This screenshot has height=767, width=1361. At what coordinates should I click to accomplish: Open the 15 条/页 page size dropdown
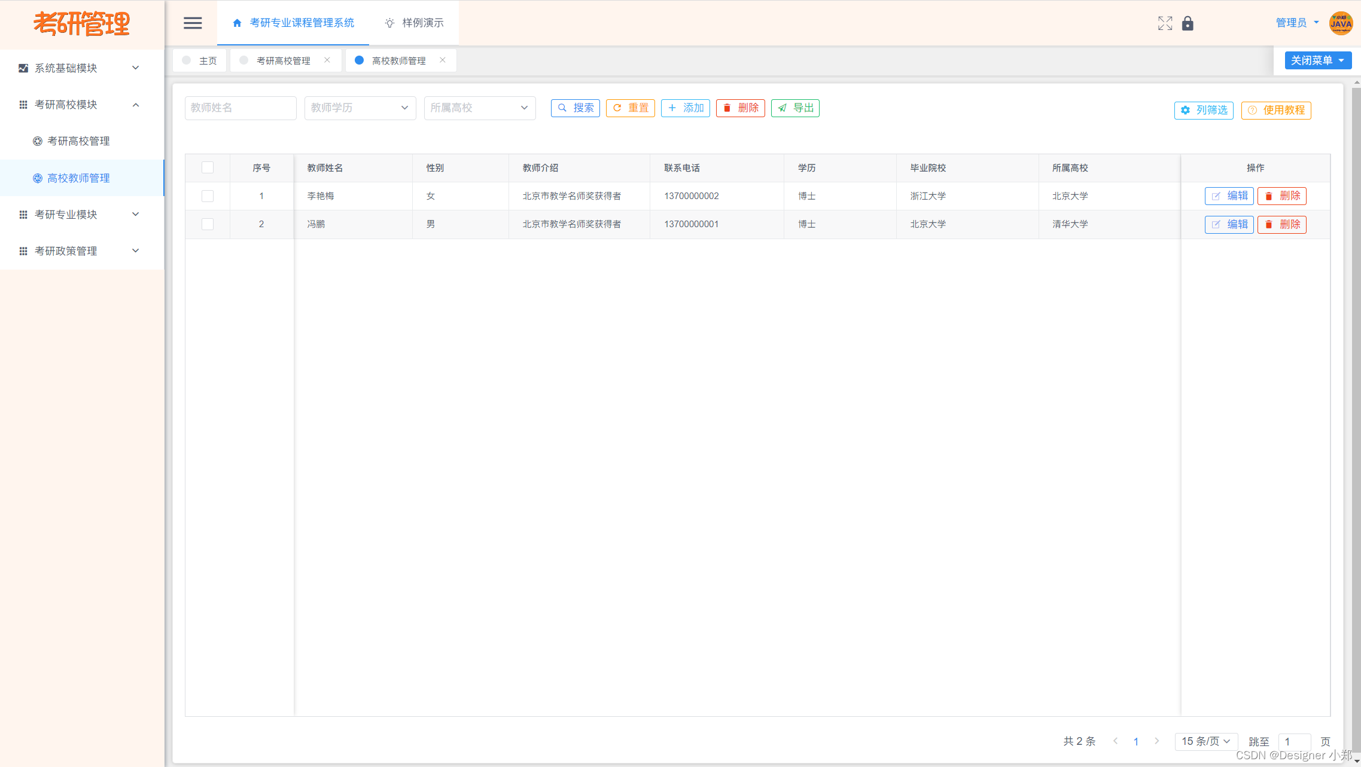click(x=1205, y=741)
